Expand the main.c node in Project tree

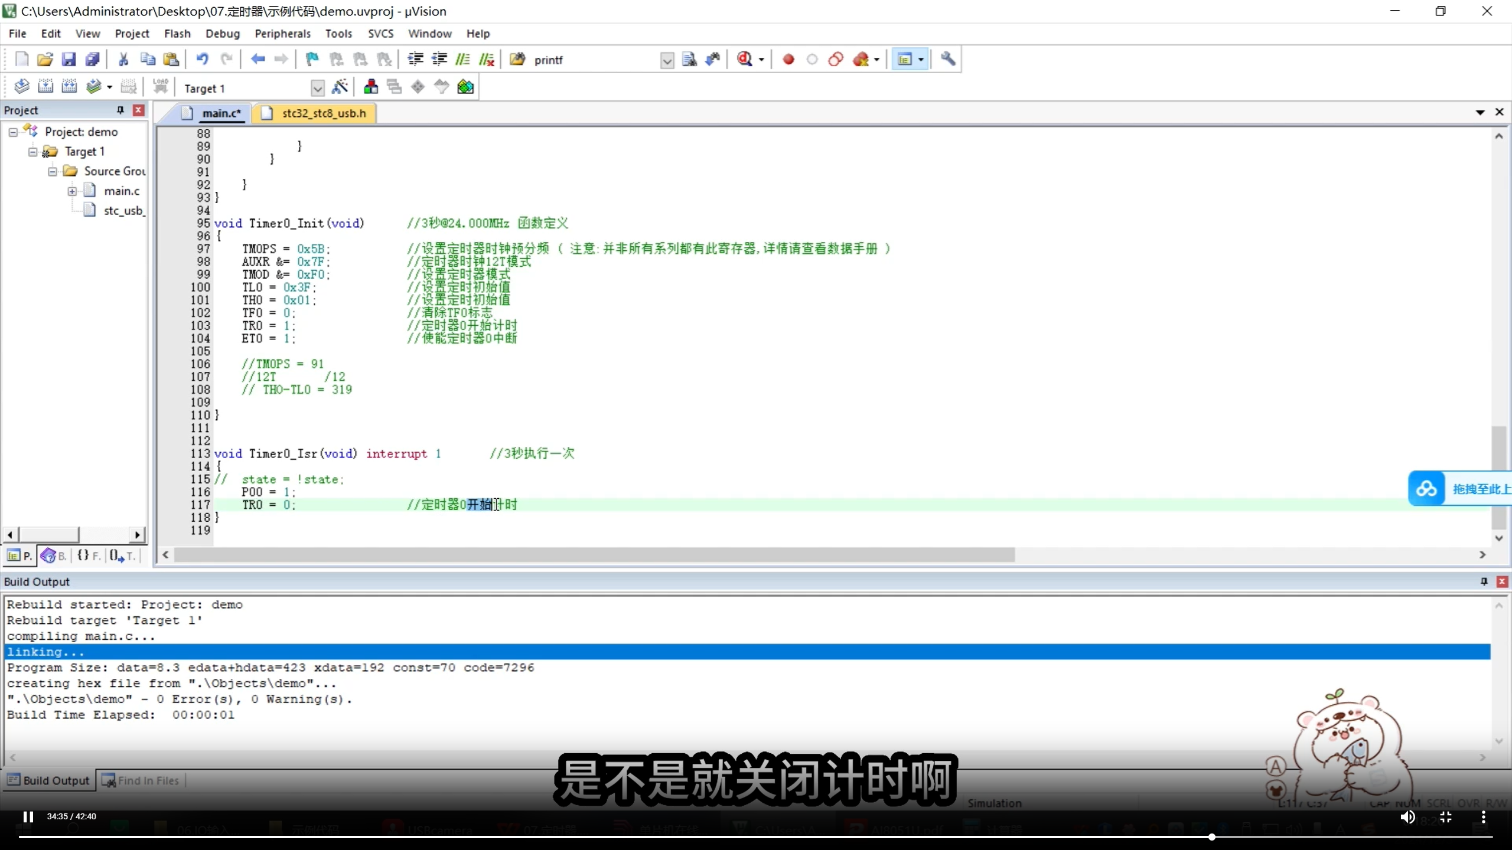click(72, 190)
